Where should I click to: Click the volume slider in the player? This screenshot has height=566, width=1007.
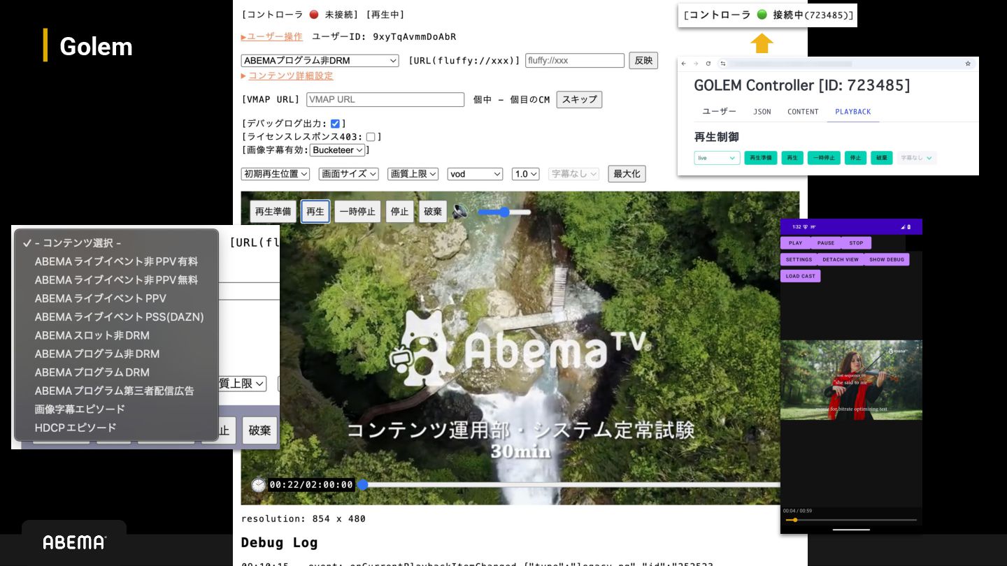(x=504, y=212)
